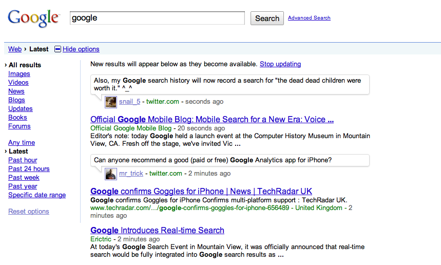
Task: Select the Any time filter
Action: (x=22, y=143)
